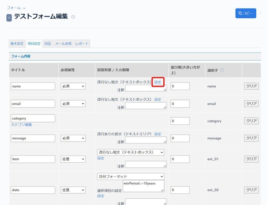
Task: Open the three-dot menu beside コピー button
Action: pyautogui.click(x=260, y=12)
